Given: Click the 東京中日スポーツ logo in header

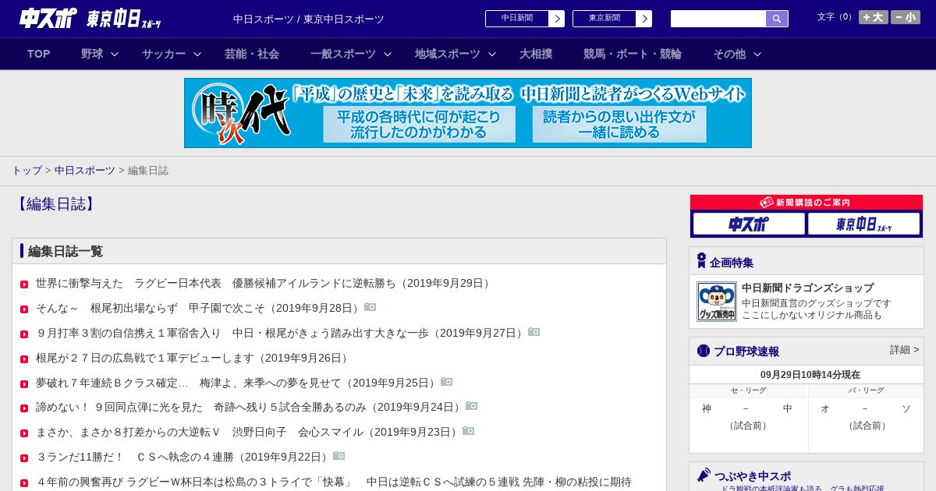Looking at the screenshot, I should pyautogui.click(x=124, y=19).
